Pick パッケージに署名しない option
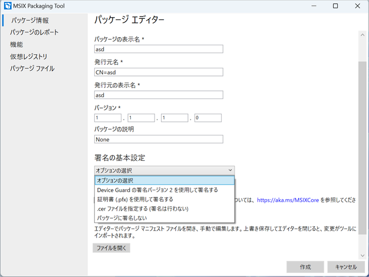The height and width of the screenshot is (277, 369). point(164,218)
